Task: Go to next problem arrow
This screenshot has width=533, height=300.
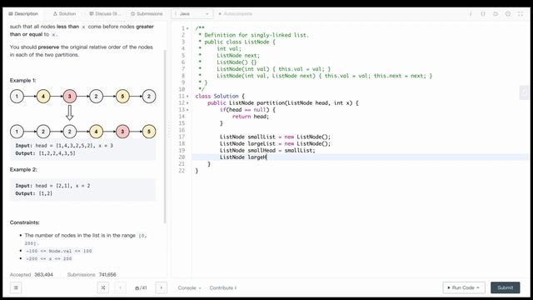Action: [x=161, y=287]
